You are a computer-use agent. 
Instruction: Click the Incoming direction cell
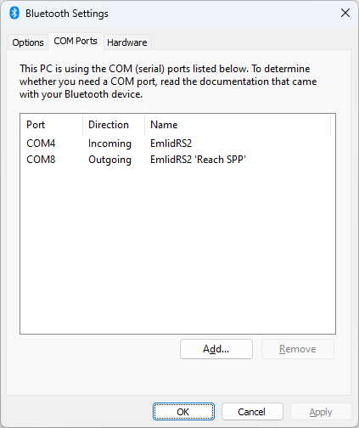coord(109,144)
